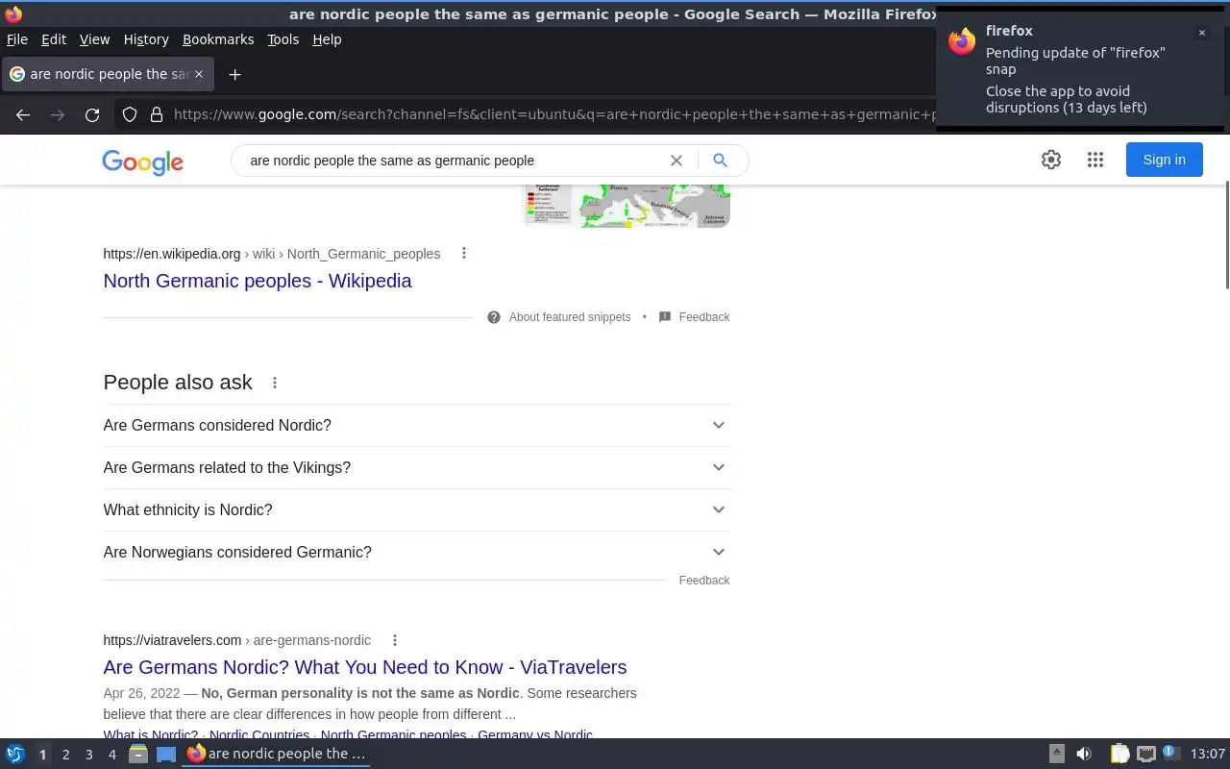This screenshot has width=1230, height=769.
Task: Click Feedback below People also ask
Action: pyautogui.click(x=704, y=581)
